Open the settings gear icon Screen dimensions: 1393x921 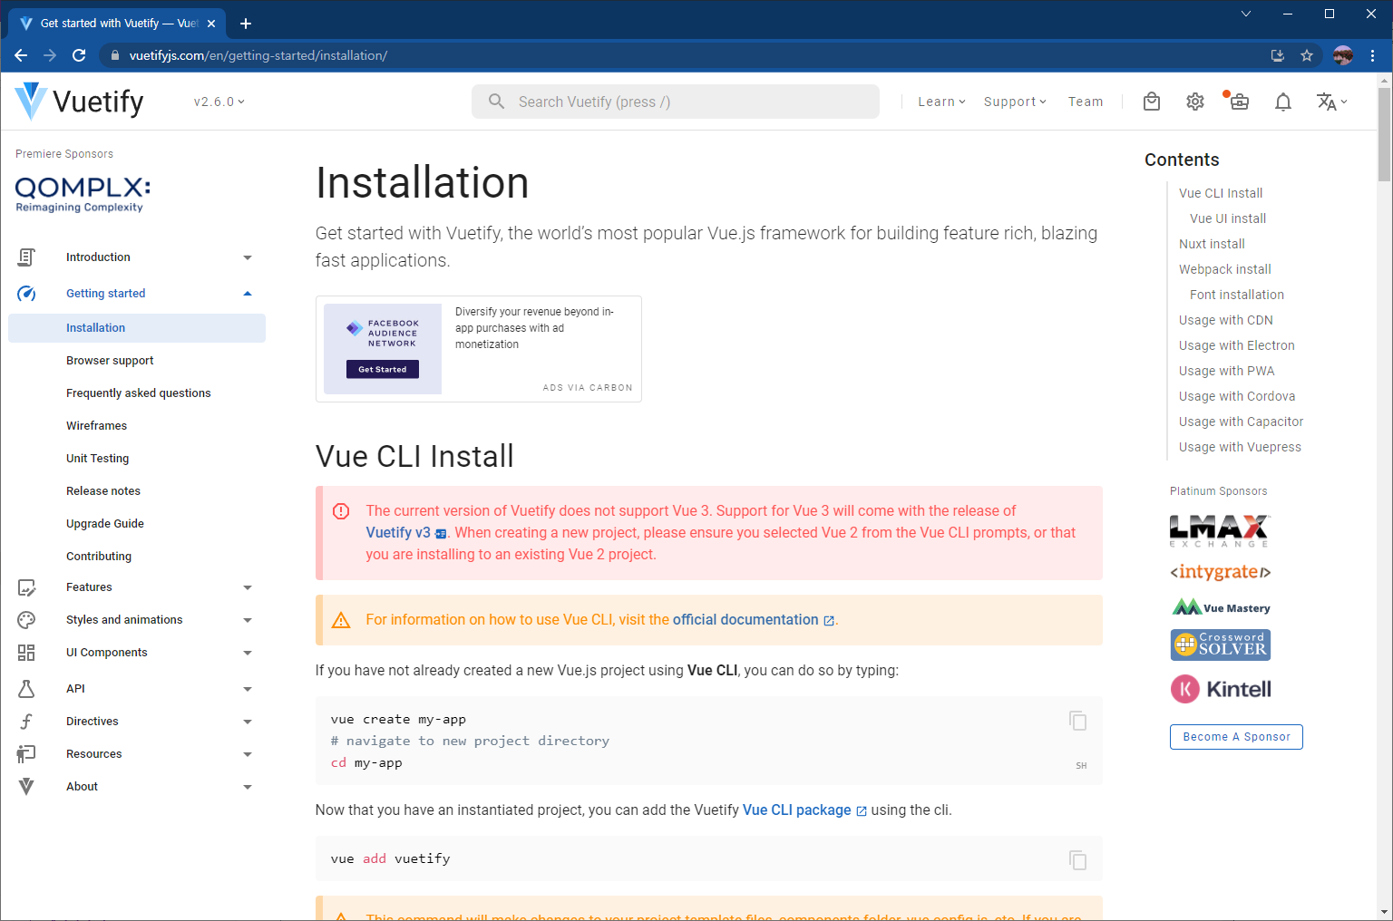point(1195,102)
